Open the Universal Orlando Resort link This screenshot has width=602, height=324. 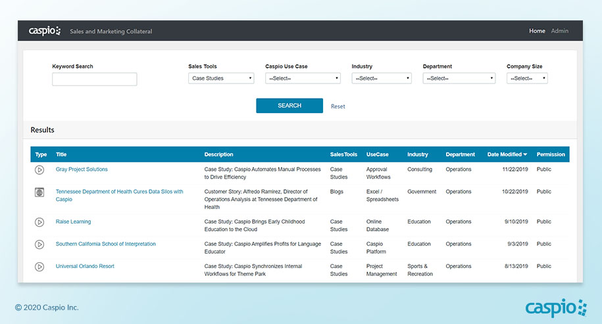coord(85,267)
